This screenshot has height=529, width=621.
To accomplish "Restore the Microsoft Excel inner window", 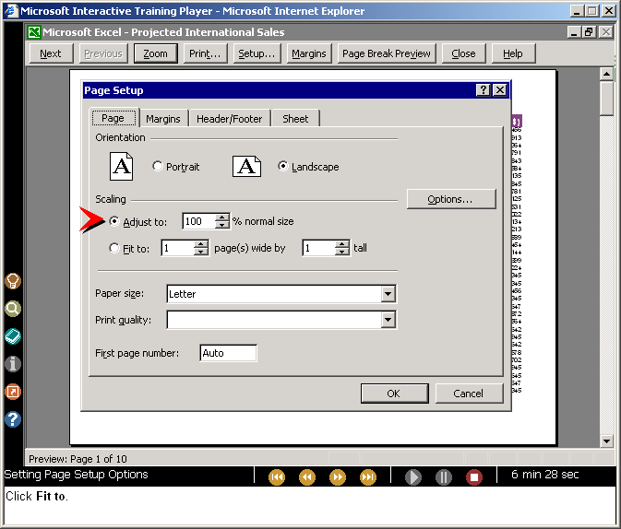I will pos(589,32).
